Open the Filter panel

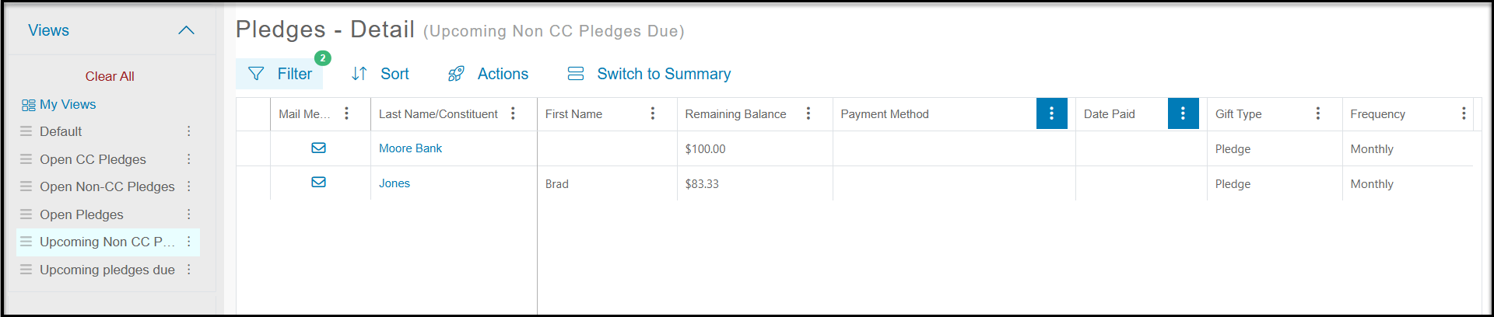279,74
